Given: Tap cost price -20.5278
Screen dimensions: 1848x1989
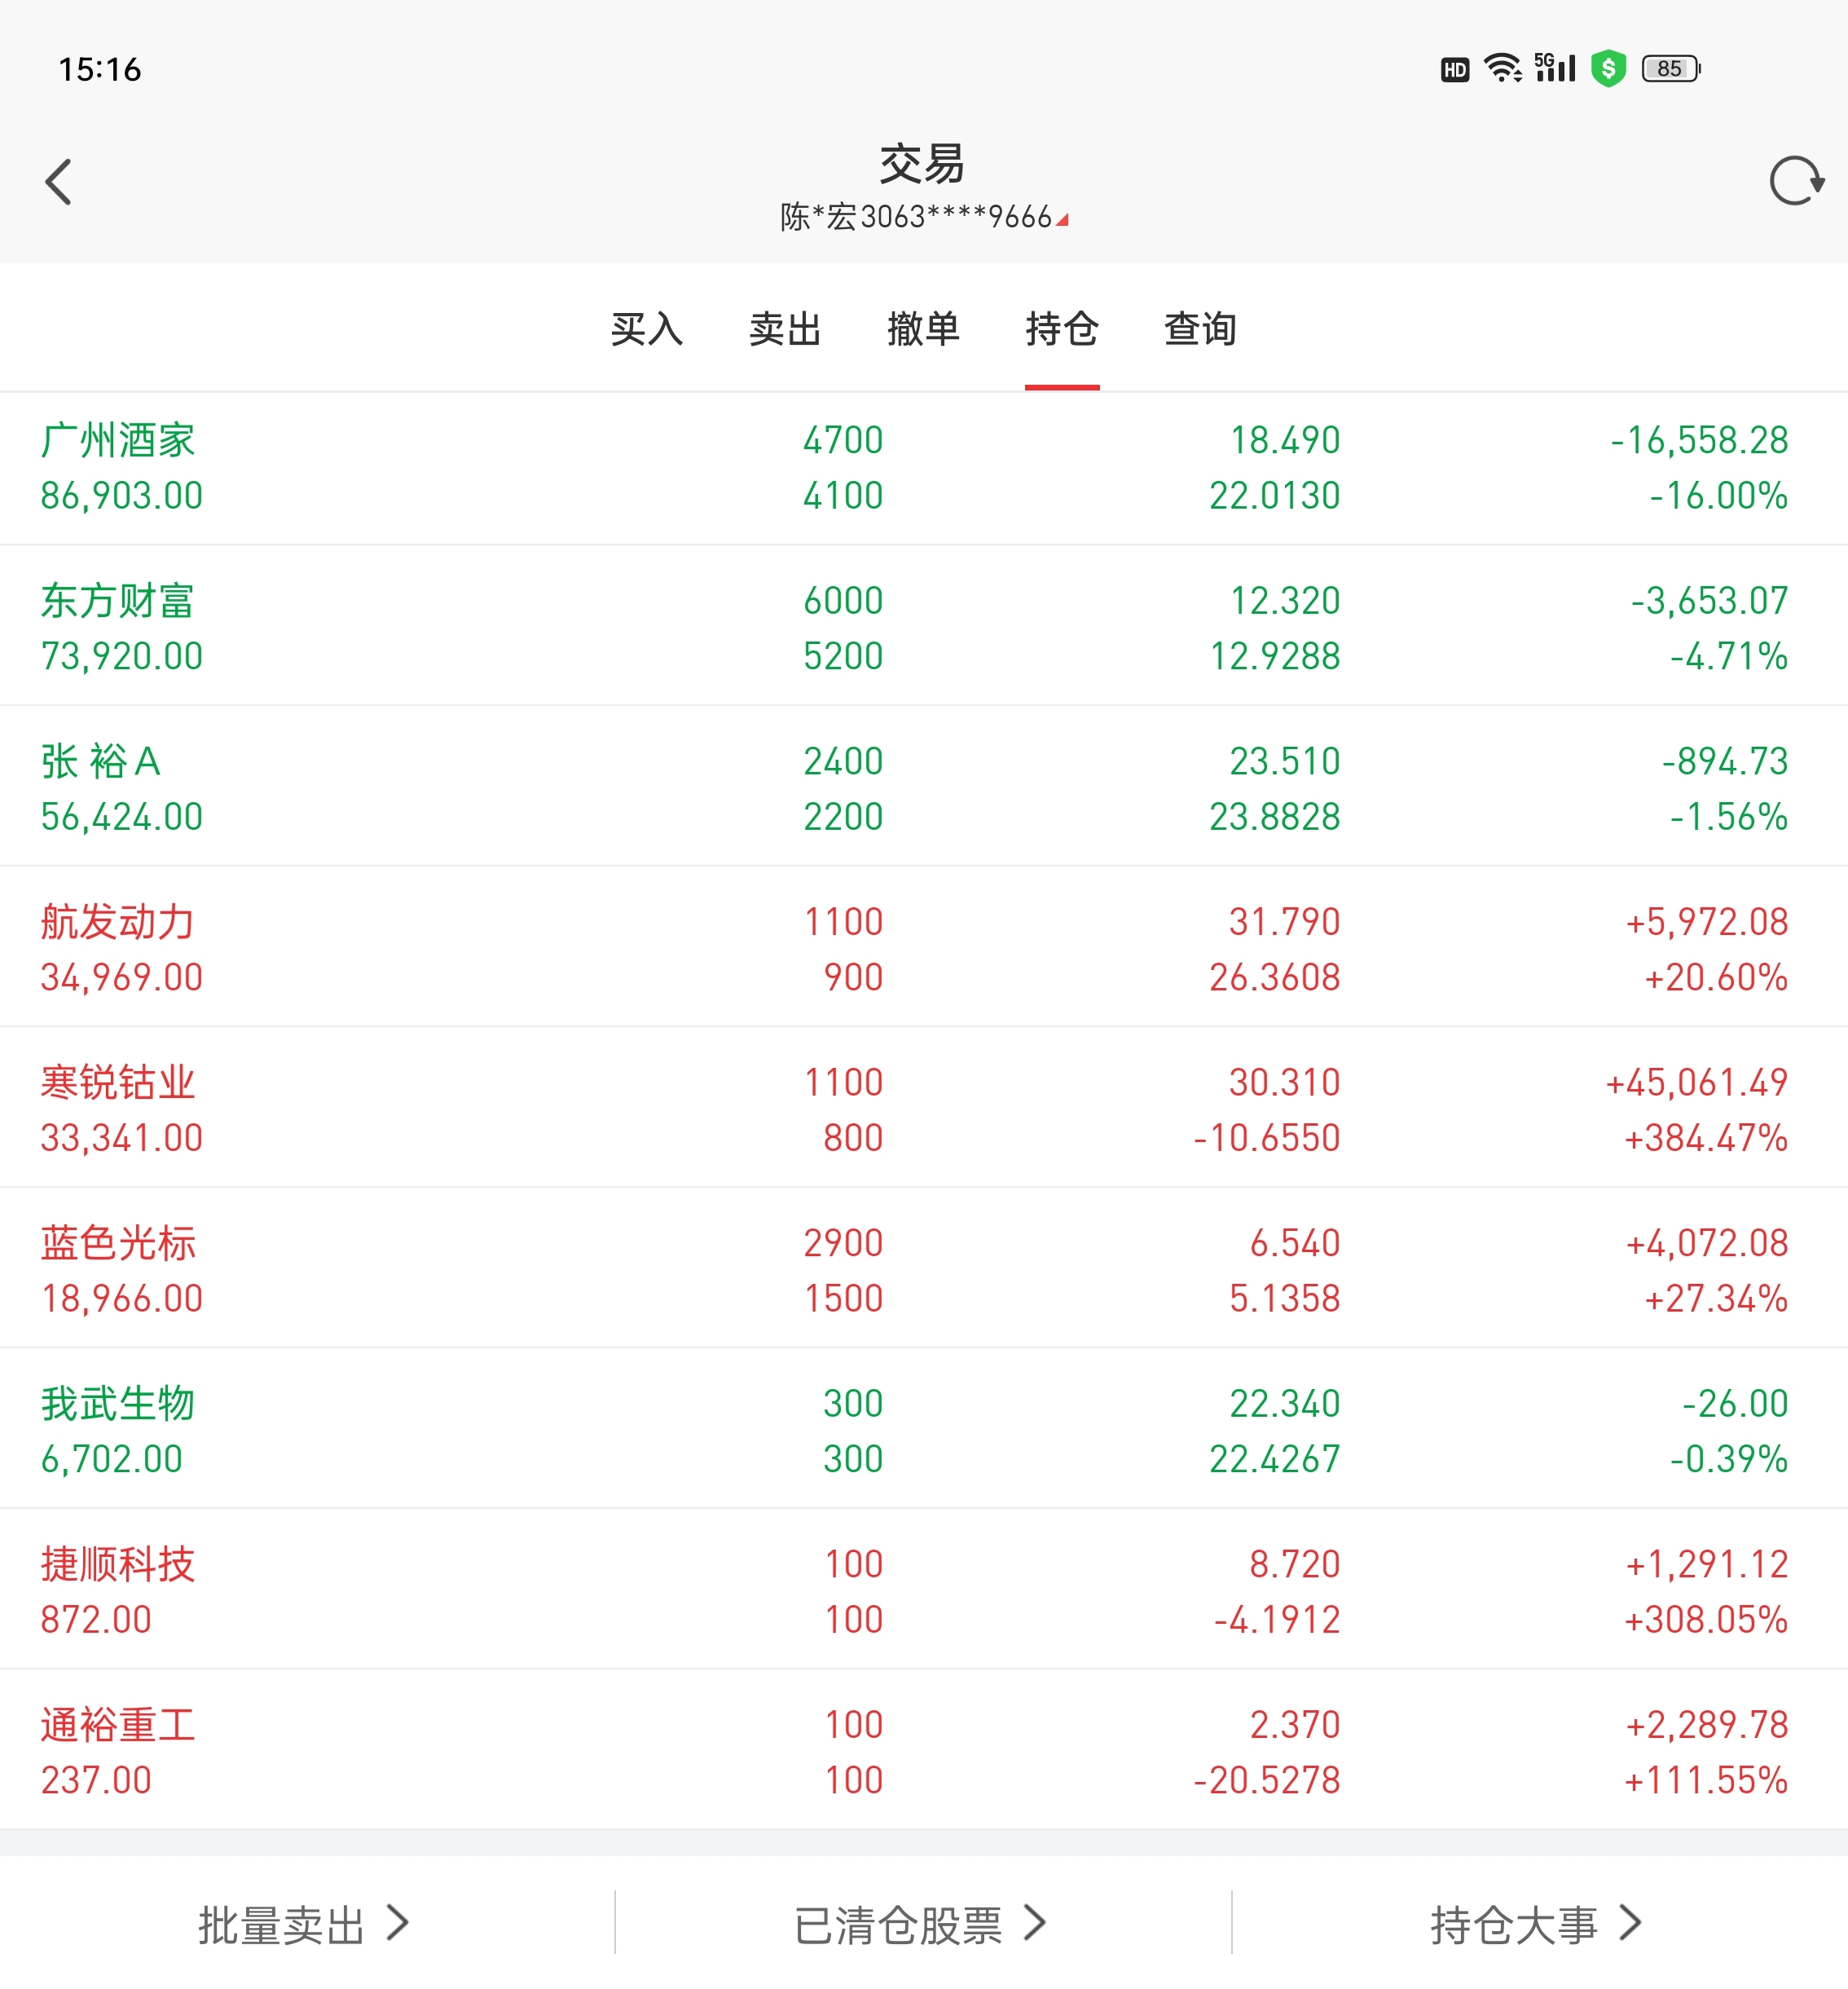Looking at the screenshot, I should click(1267, 1781).
